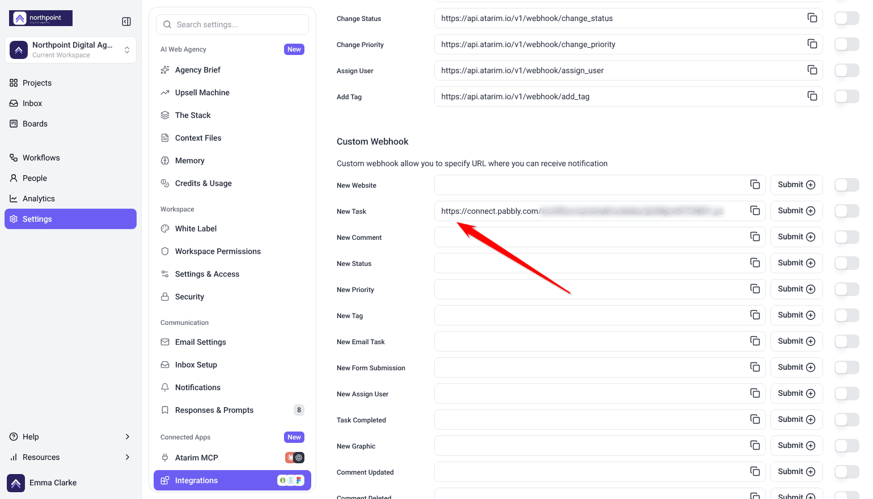Open Agency Brief settings page
The image size is (873, 499).
[x=232, y=70]
